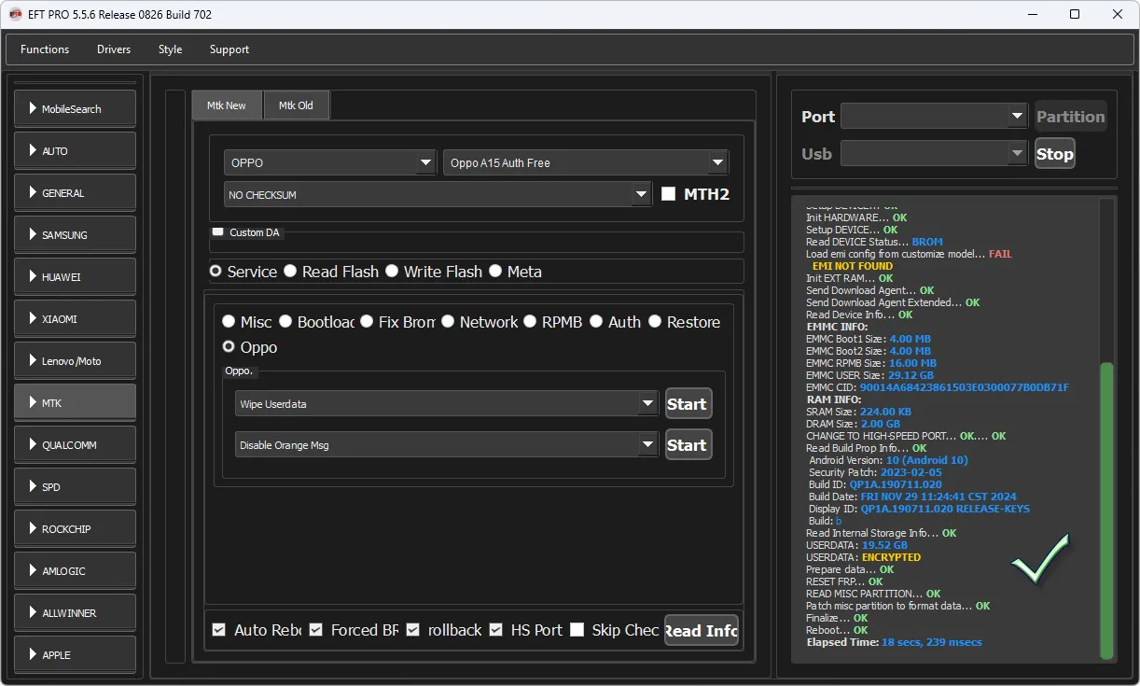
Task: Open the Functions menu
Action: click(x=45, y=49)
